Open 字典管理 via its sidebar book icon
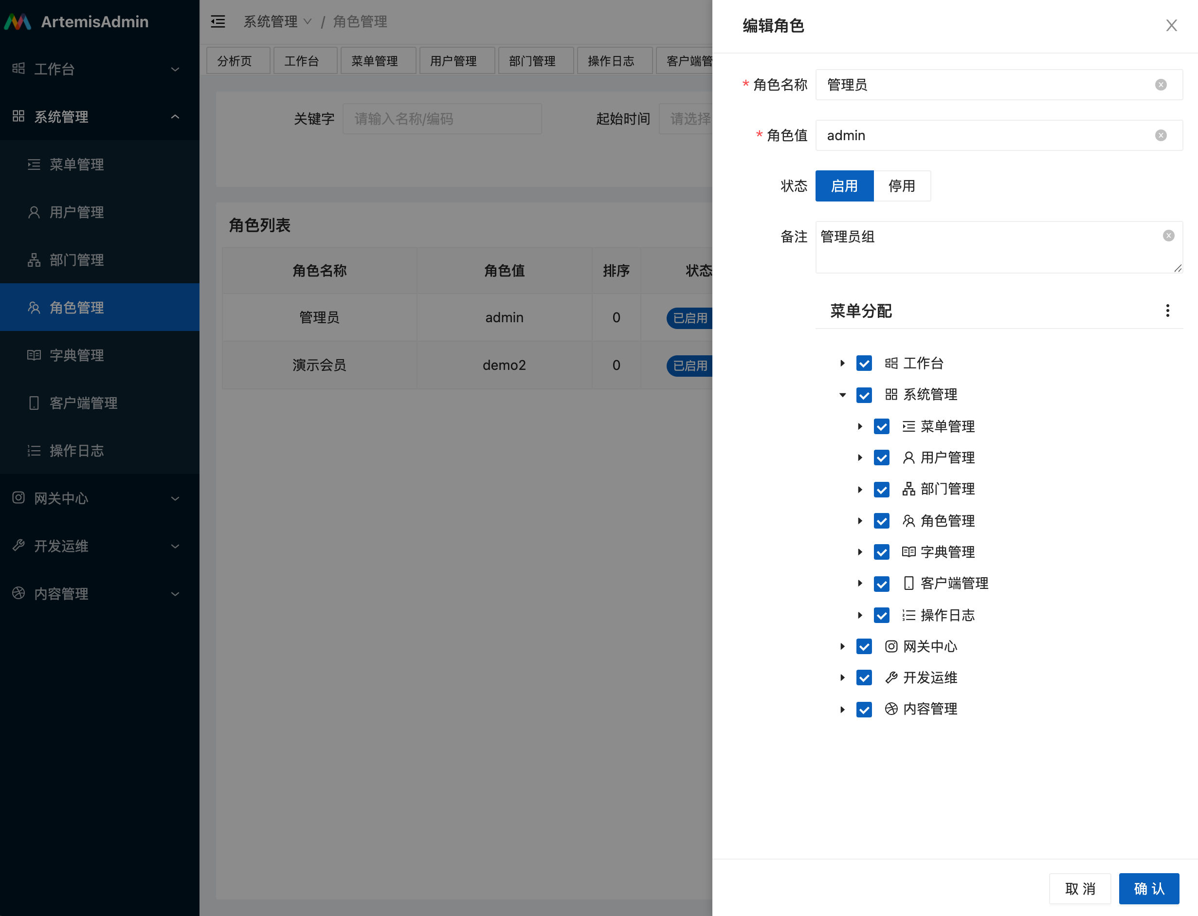The image size is (1198, 916). point(34,355)
